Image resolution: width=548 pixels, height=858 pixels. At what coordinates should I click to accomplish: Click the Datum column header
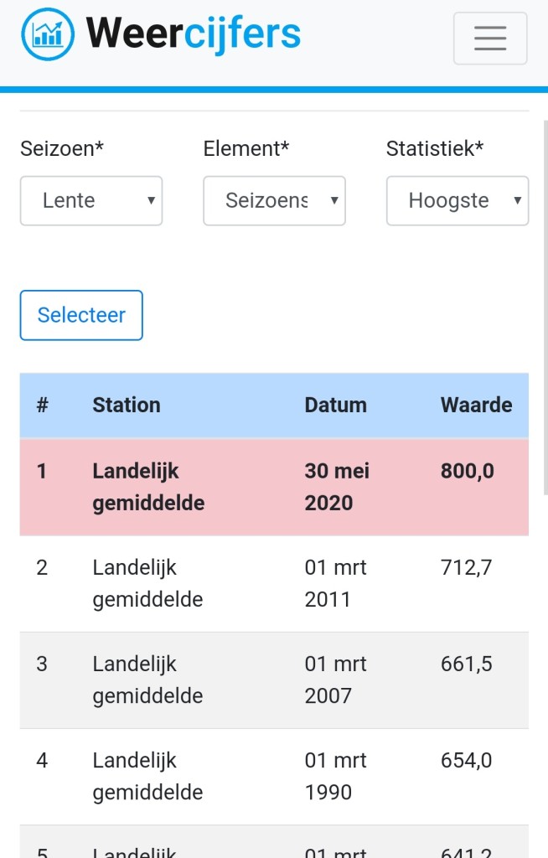pos(336,406)
